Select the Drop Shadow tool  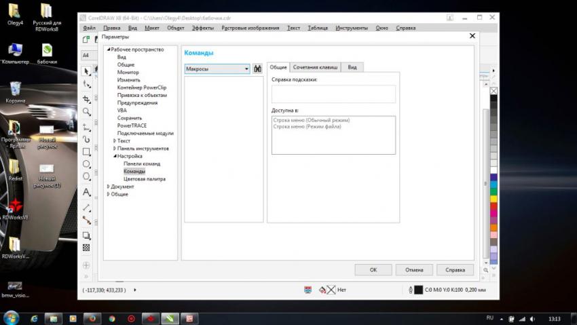(86, 235)
